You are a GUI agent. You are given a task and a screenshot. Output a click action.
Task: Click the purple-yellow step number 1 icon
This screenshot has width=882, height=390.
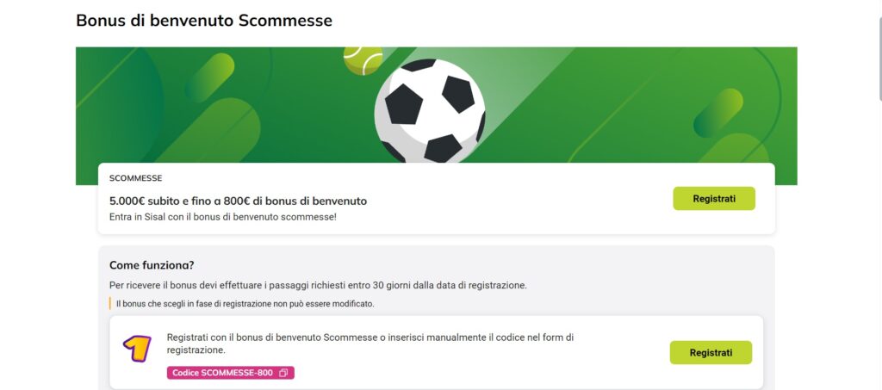tap(137, 348)
